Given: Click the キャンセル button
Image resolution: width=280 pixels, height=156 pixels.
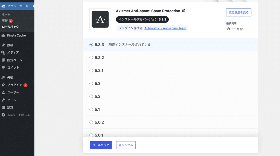Looking at the screenshot, I should click(126, 145).
